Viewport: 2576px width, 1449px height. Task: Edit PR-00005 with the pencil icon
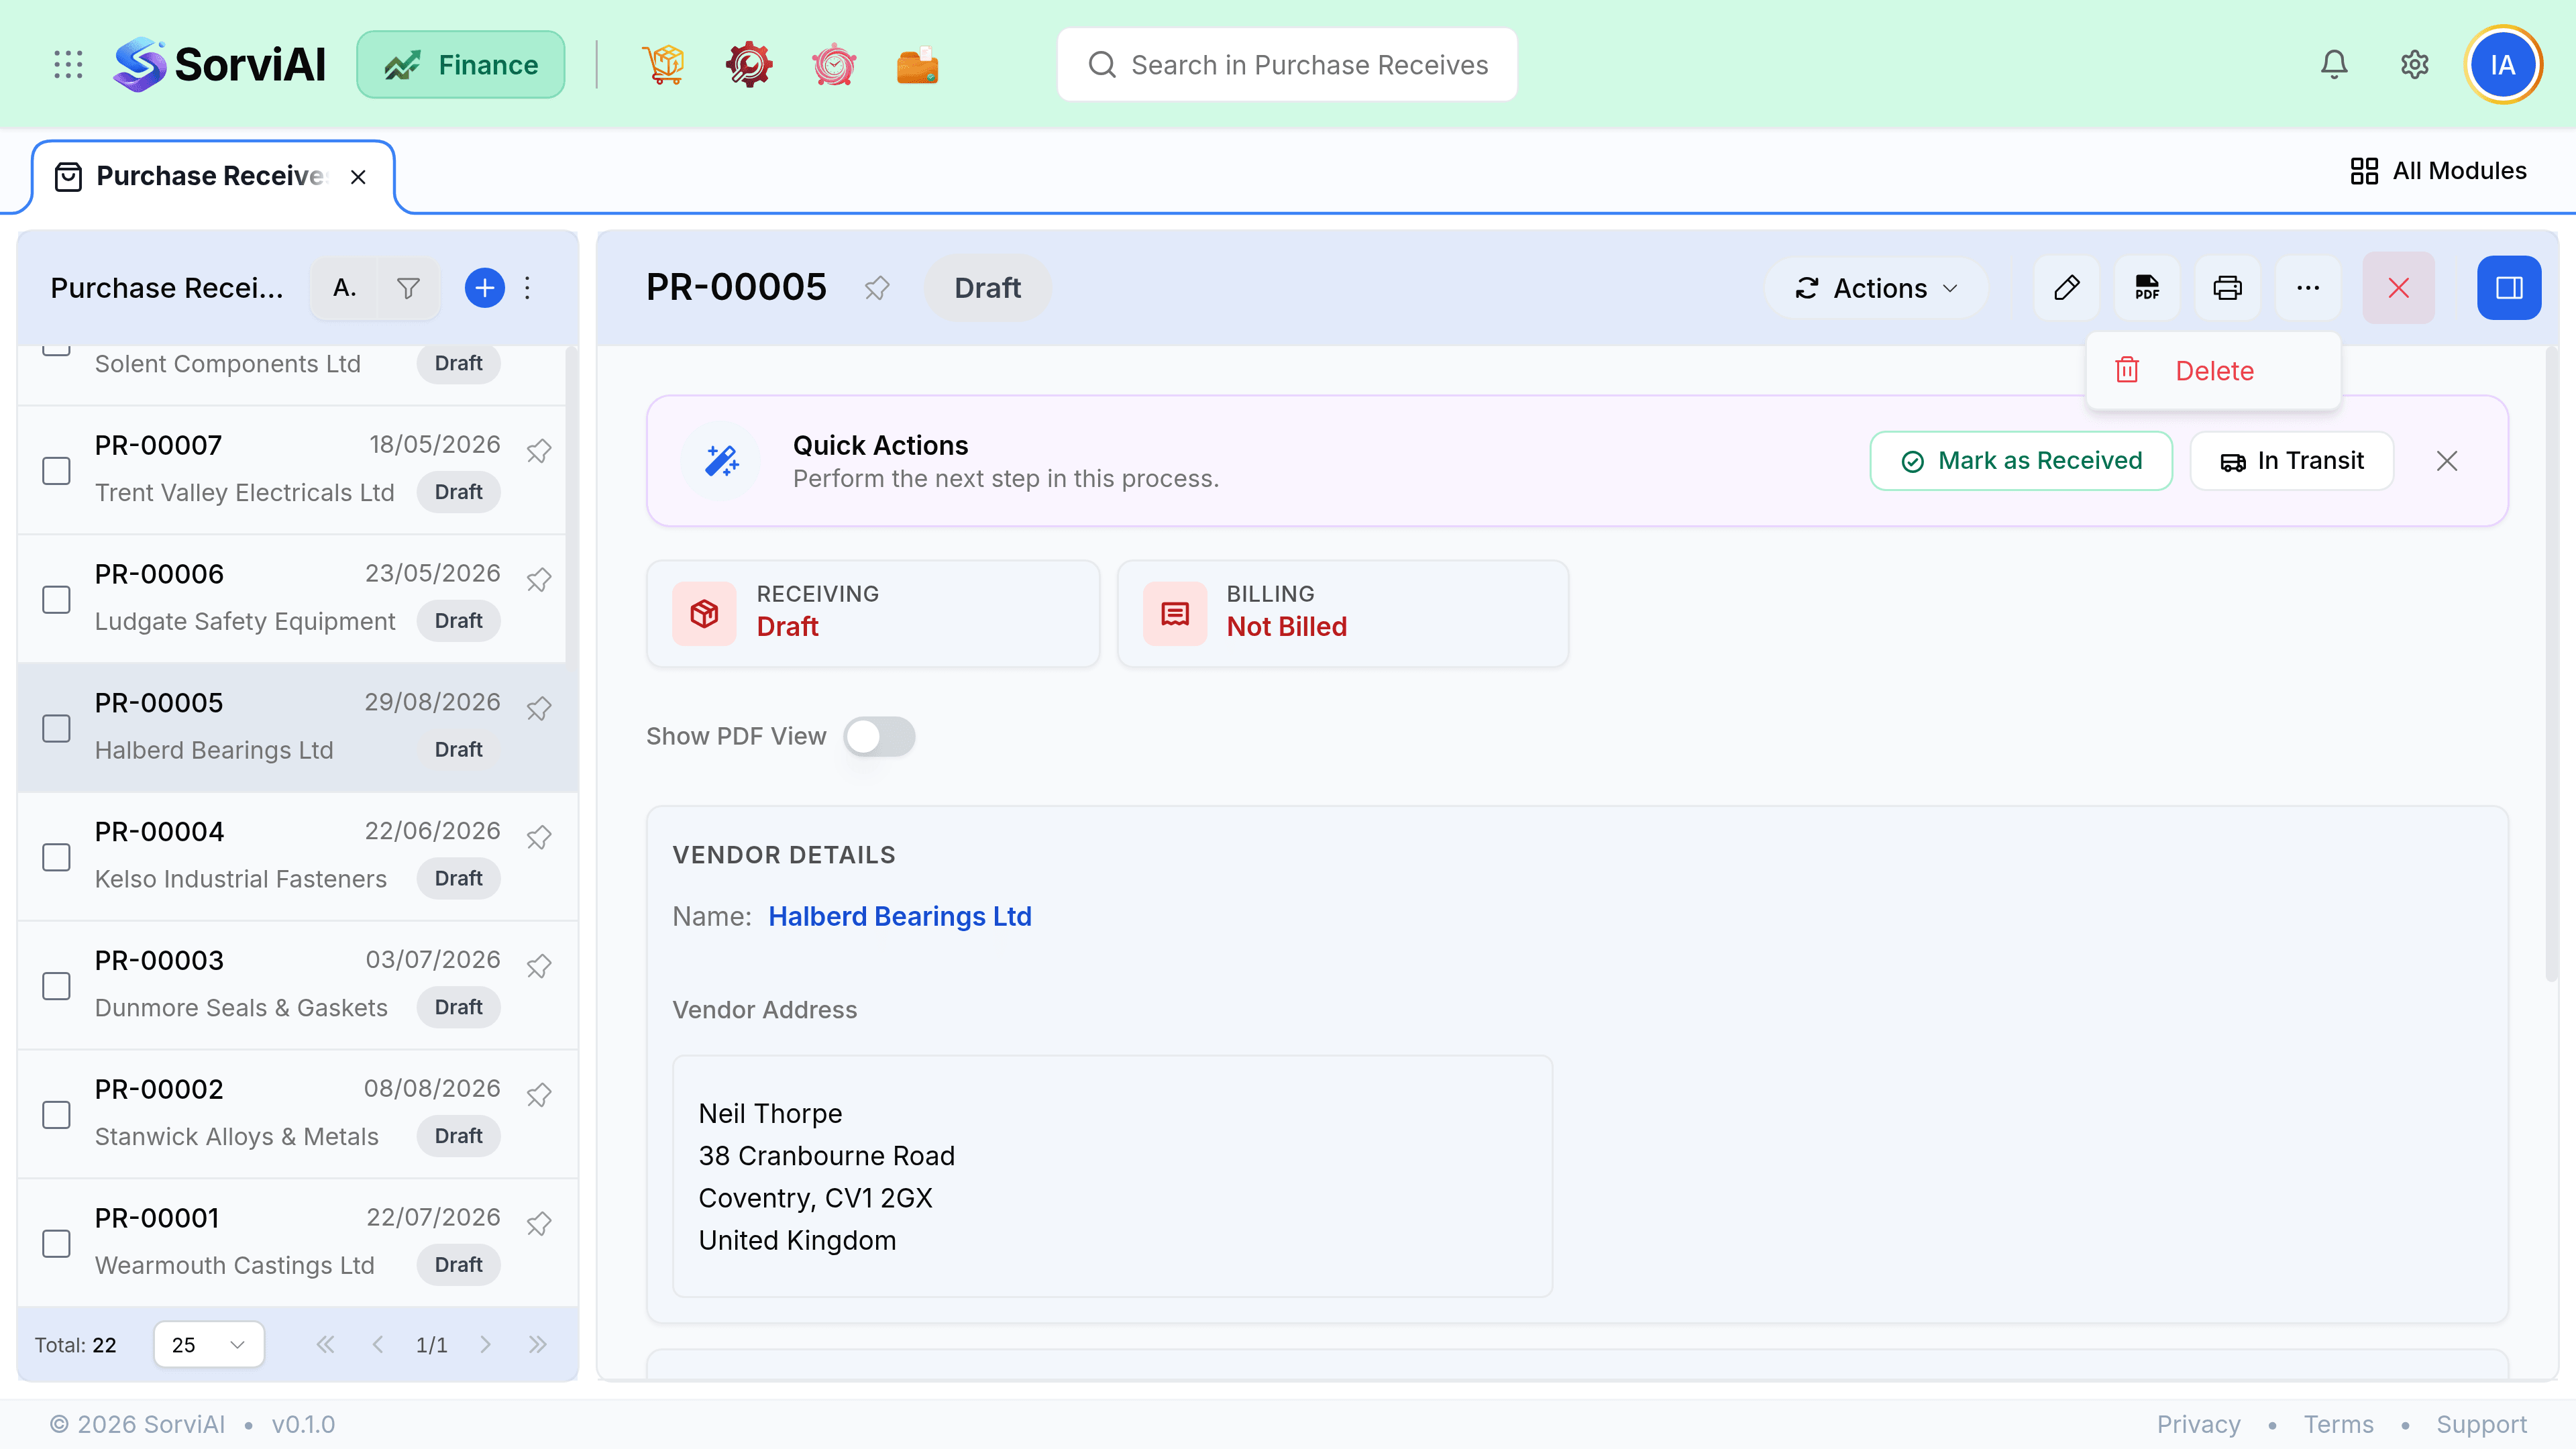2067,288
